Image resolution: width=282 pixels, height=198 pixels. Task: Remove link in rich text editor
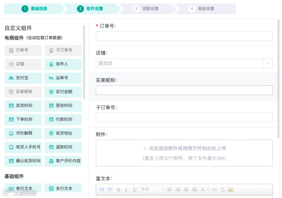point(223,189)
